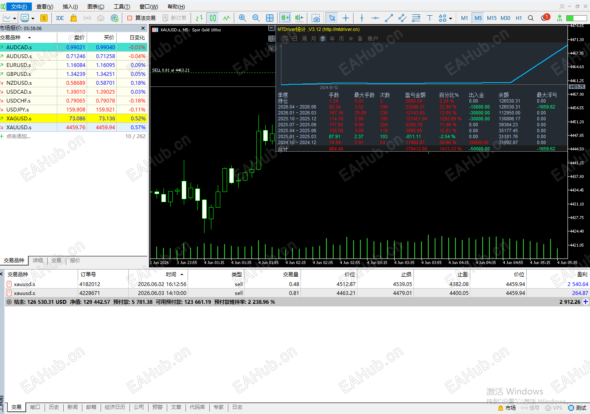Open the 插入(I) menu
The height and width of the screenshot is (414, 590).
(x=70, y=6)
